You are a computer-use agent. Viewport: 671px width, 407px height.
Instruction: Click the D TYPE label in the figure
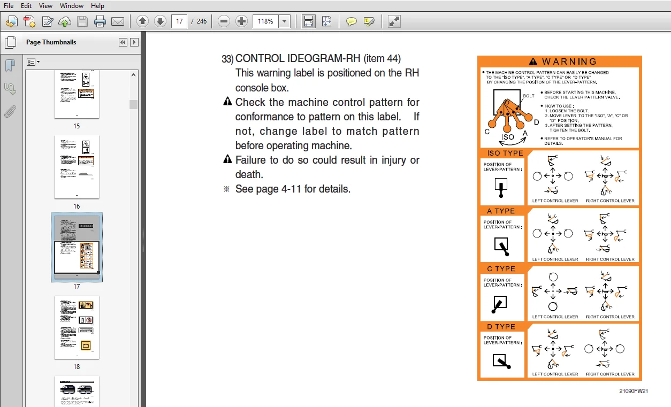tap(501, 327)
